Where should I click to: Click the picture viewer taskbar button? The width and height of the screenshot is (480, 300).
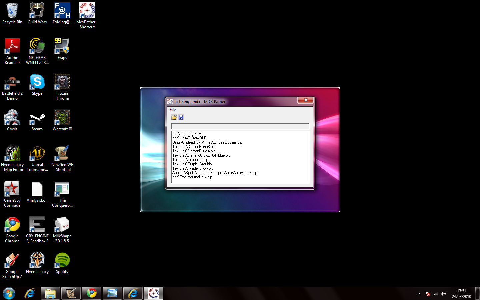click(x=112, y=294)
